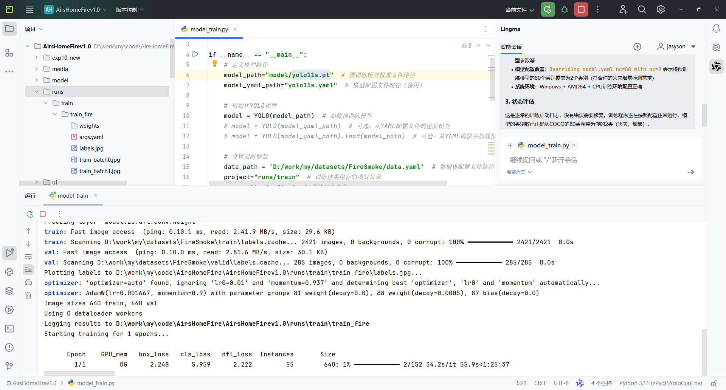Image resolution: width=726 pixels, height=390 pixels.
Task: Open the Notifications bell
Action: point(716,29)
